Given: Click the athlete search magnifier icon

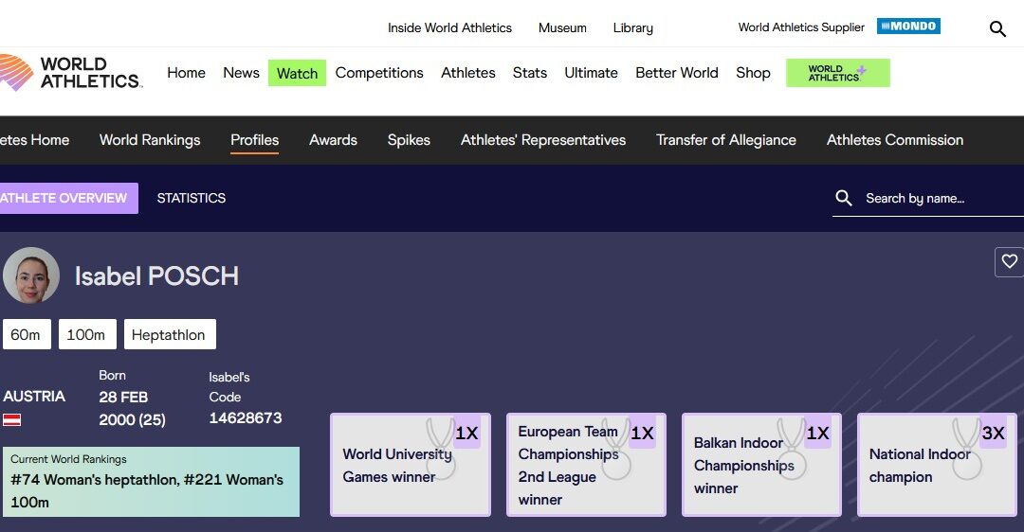Looking at the screenshot, I should pos(844,198).
